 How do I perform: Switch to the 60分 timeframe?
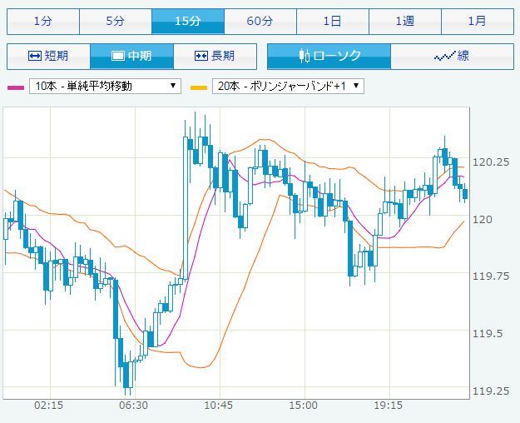point(260,22)
